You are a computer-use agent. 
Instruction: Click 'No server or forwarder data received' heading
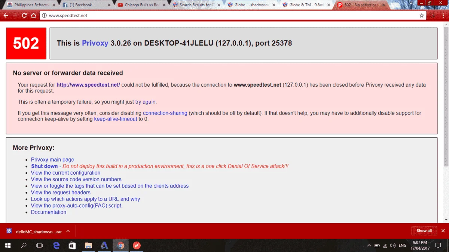coord(68,73)
